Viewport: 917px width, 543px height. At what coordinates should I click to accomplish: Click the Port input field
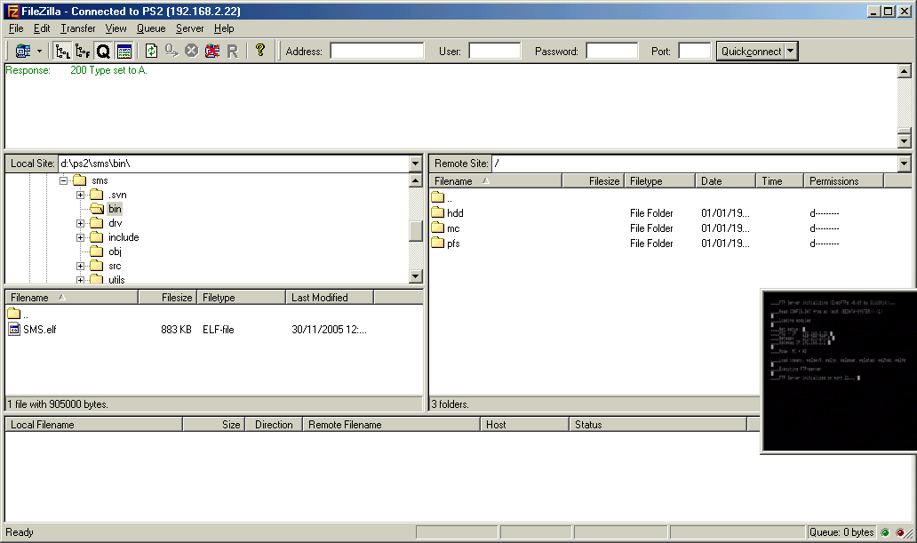coord(694,51)
